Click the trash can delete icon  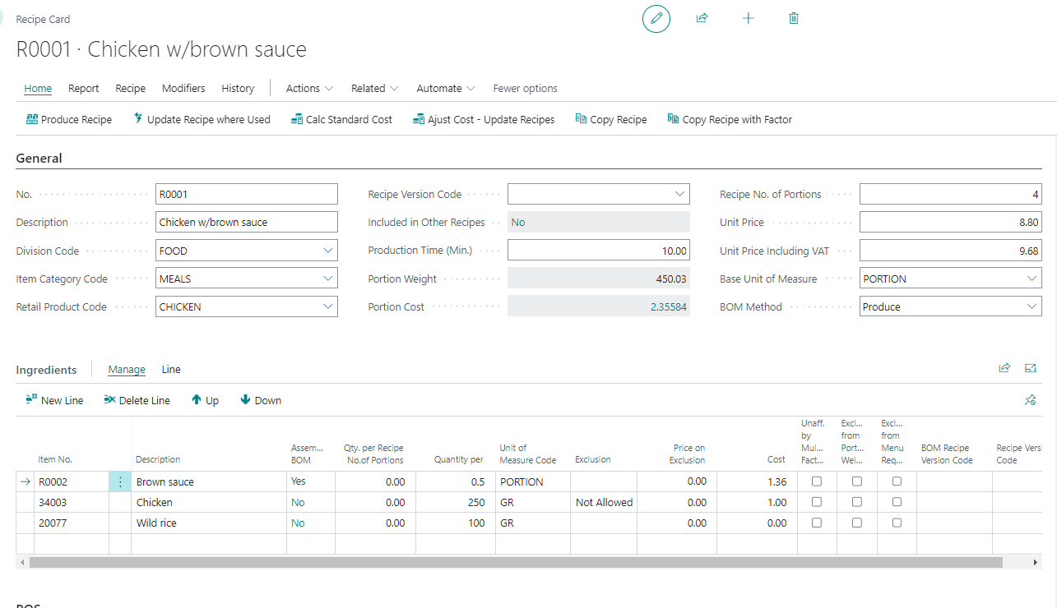point(793,18)
